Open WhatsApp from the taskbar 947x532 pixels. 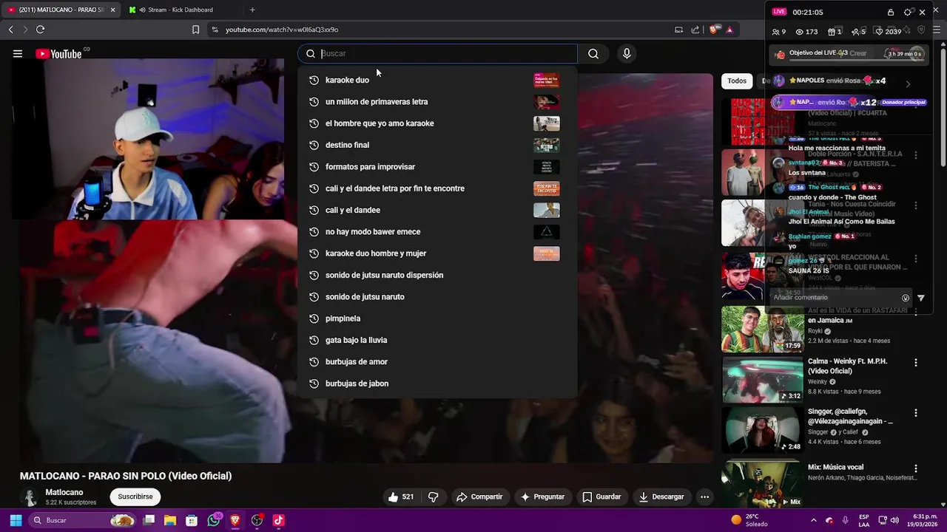point(214,520)
